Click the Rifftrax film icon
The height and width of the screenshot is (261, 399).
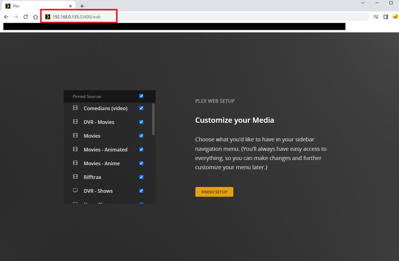pos(75,177)
